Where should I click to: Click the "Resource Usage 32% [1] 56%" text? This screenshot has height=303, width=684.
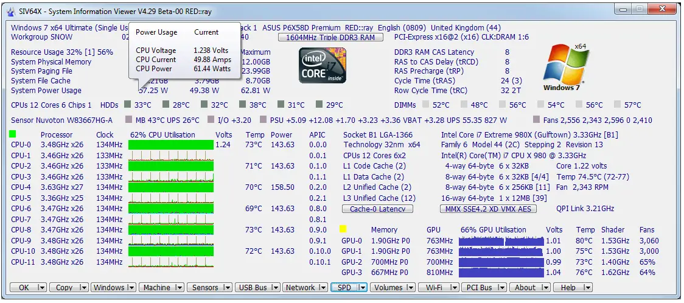62,52
